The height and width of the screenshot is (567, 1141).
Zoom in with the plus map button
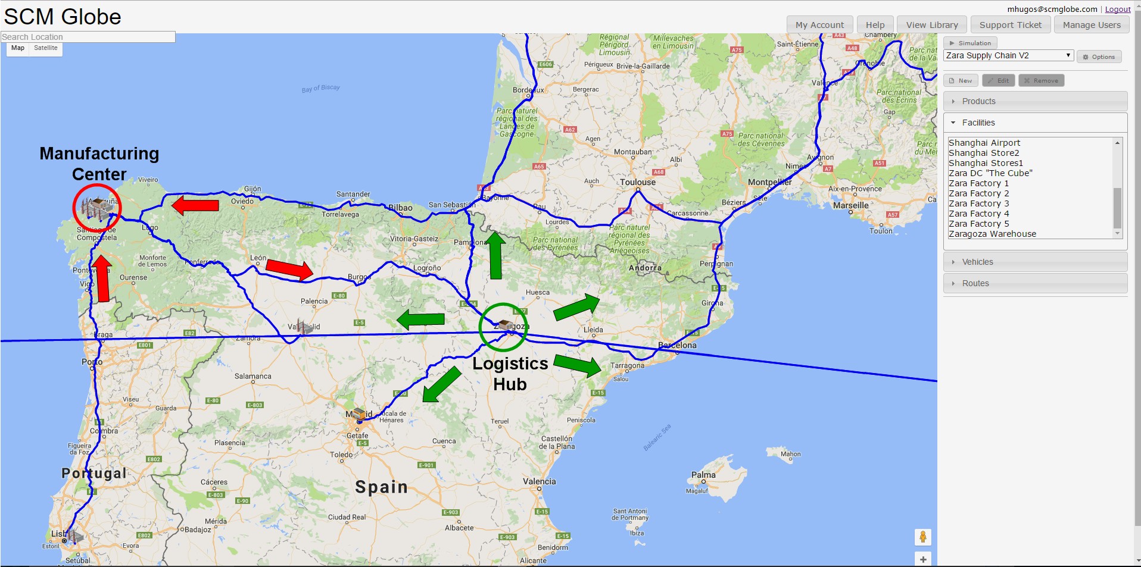(x=922, y=559)
